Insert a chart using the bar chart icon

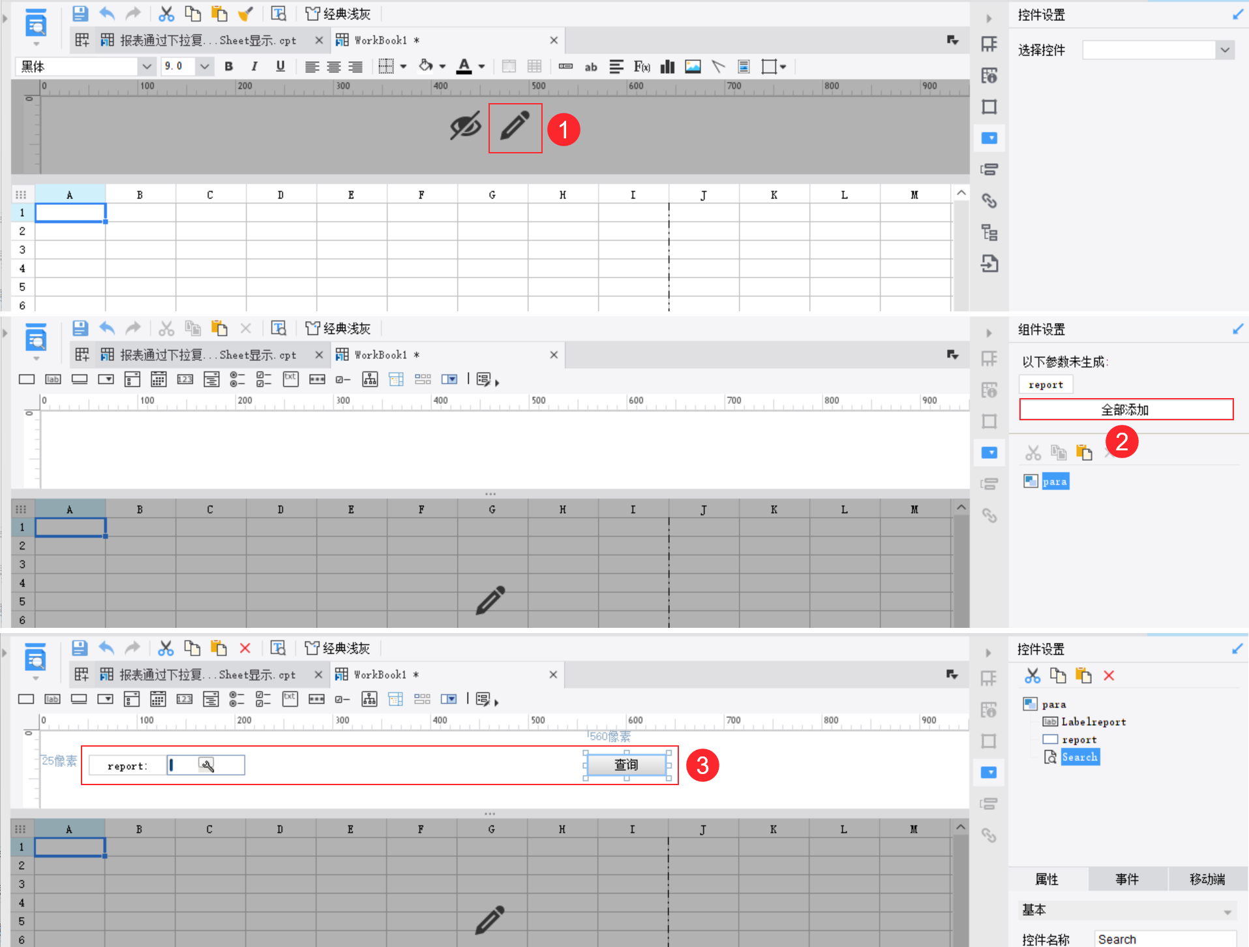(x=667, y=67)
